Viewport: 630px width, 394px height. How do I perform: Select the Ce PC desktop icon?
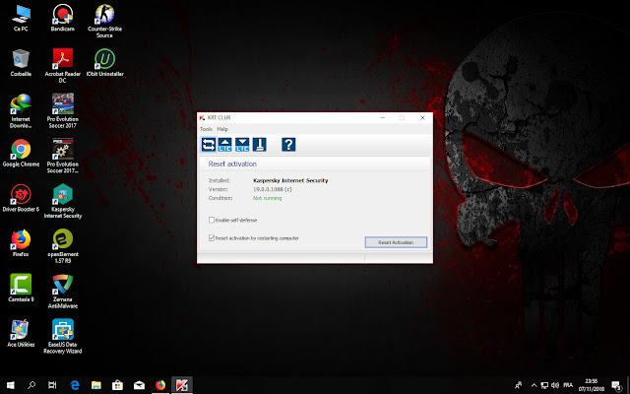pyautogui.click(x=21, y=19)
